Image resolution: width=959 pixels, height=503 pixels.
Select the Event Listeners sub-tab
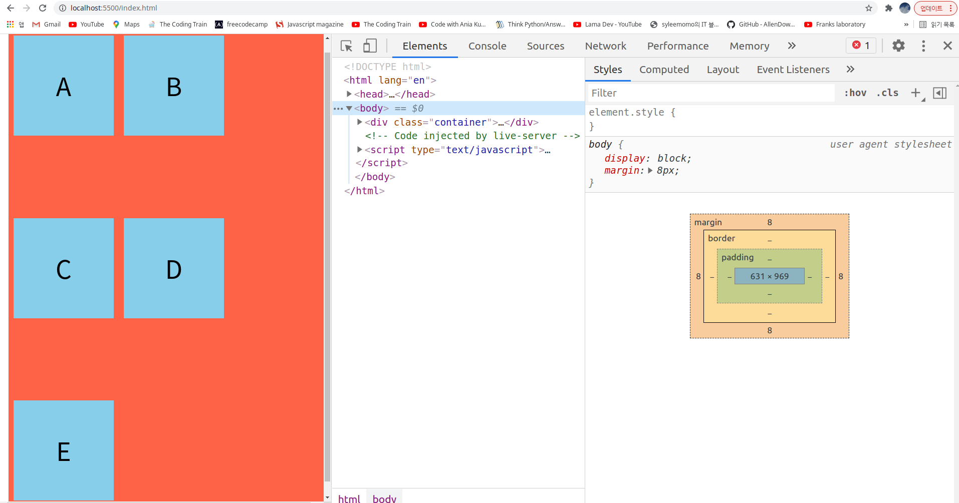[x=793, y=70]
